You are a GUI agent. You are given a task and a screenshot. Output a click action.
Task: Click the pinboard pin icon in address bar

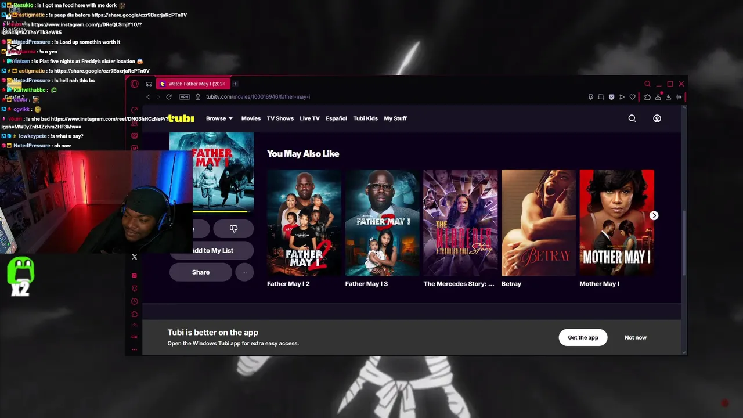[590, 97]
